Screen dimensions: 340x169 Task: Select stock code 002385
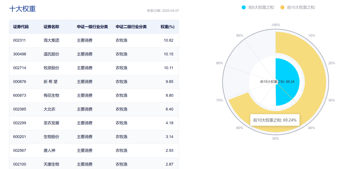[20, 109]
